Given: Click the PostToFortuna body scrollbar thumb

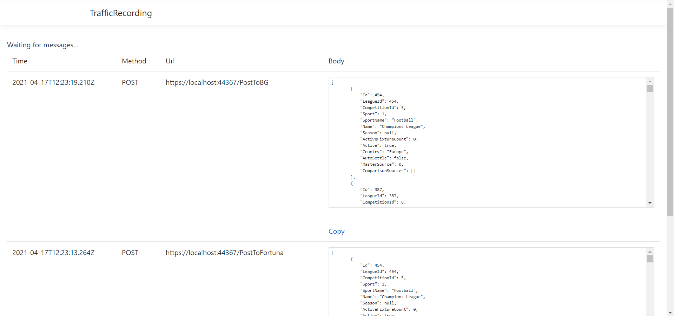Looking at the screenshot, I should coord(650,259).
